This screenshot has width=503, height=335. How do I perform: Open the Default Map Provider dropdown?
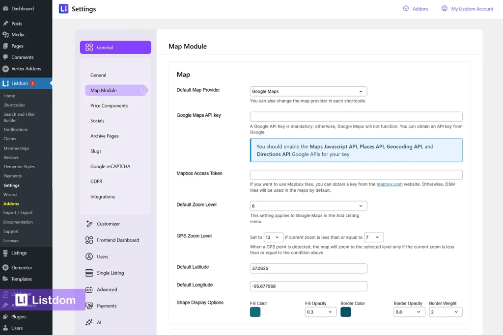pos(308,91)
